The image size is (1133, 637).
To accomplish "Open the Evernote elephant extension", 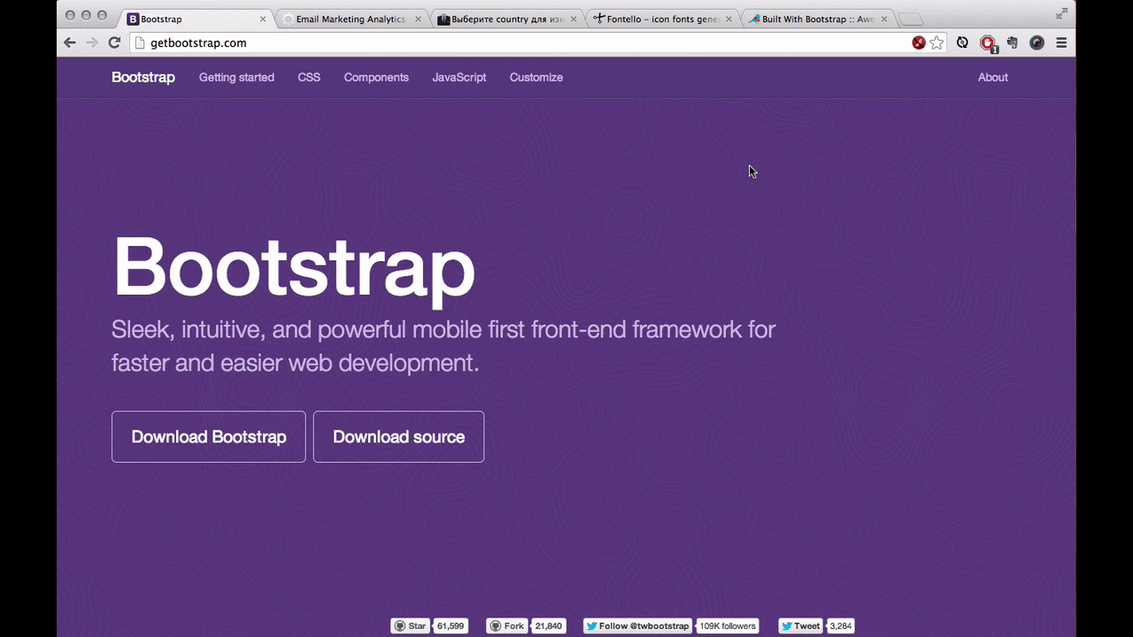I will (x=1013, y=42).
